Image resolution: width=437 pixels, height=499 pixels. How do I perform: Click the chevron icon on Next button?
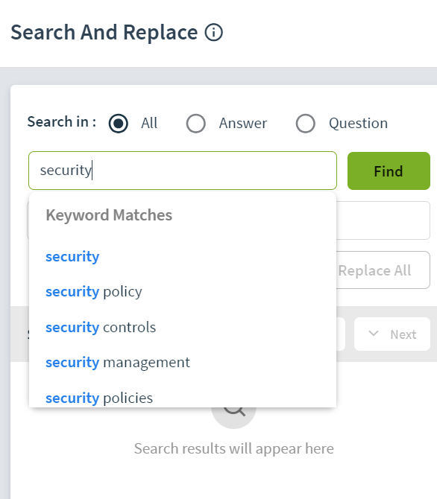pyautogui.click(x=374, y=334)
